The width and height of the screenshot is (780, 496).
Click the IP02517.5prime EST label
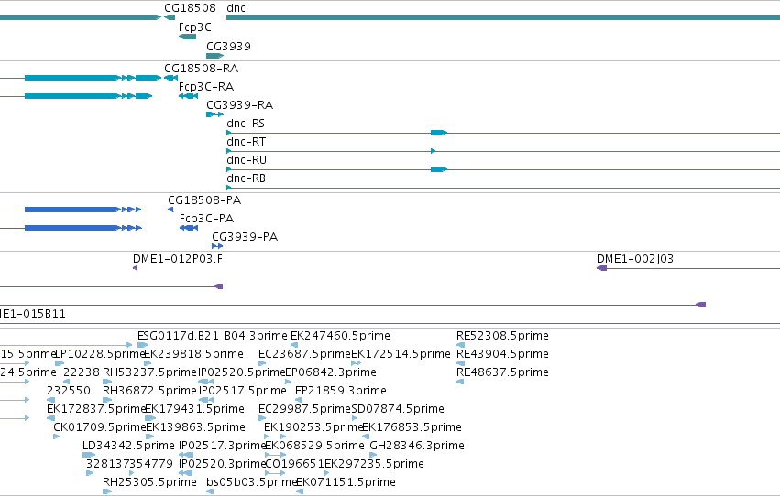243,392
